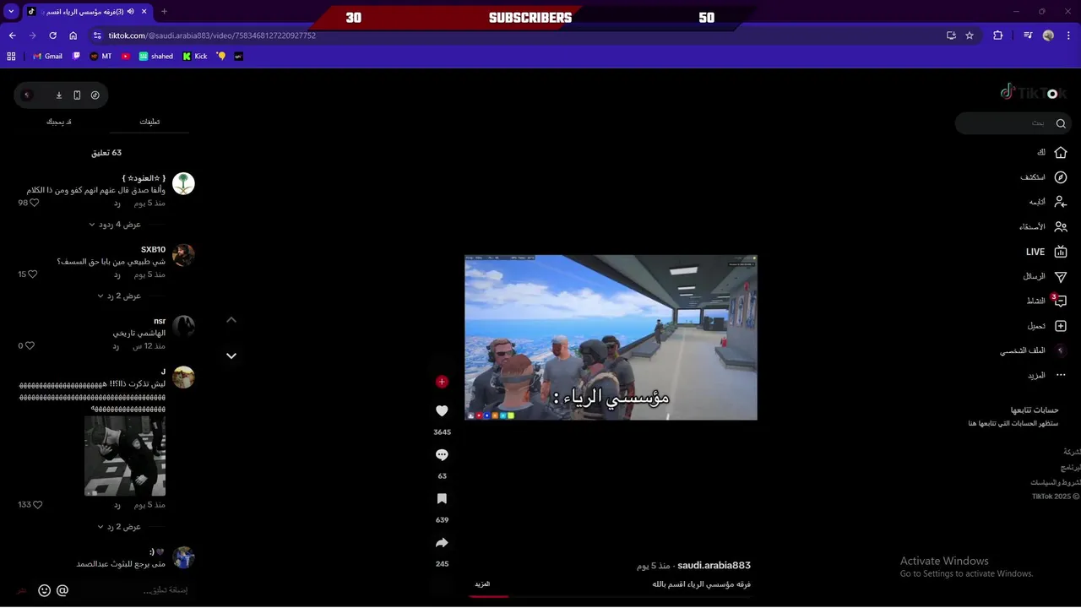Open the Chrome three-dot menu
1081x608 pixels.
[1068, 35]
